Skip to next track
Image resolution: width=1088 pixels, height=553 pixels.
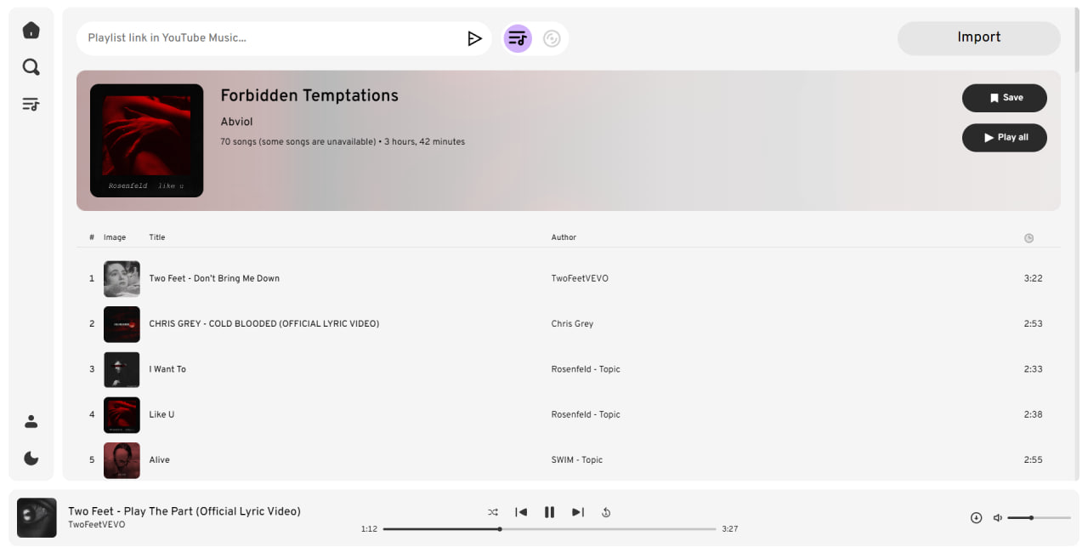pos(578,512)
